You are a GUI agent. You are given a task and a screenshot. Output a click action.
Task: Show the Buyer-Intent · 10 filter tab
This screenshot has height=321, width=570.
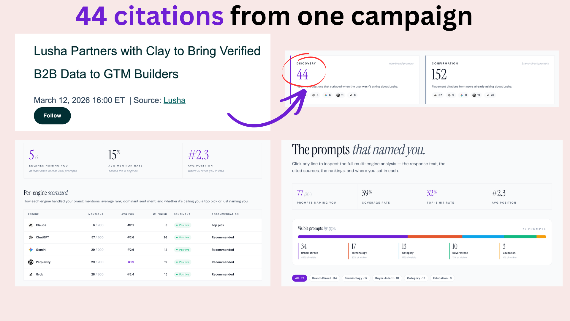click(x=387, y=278)
